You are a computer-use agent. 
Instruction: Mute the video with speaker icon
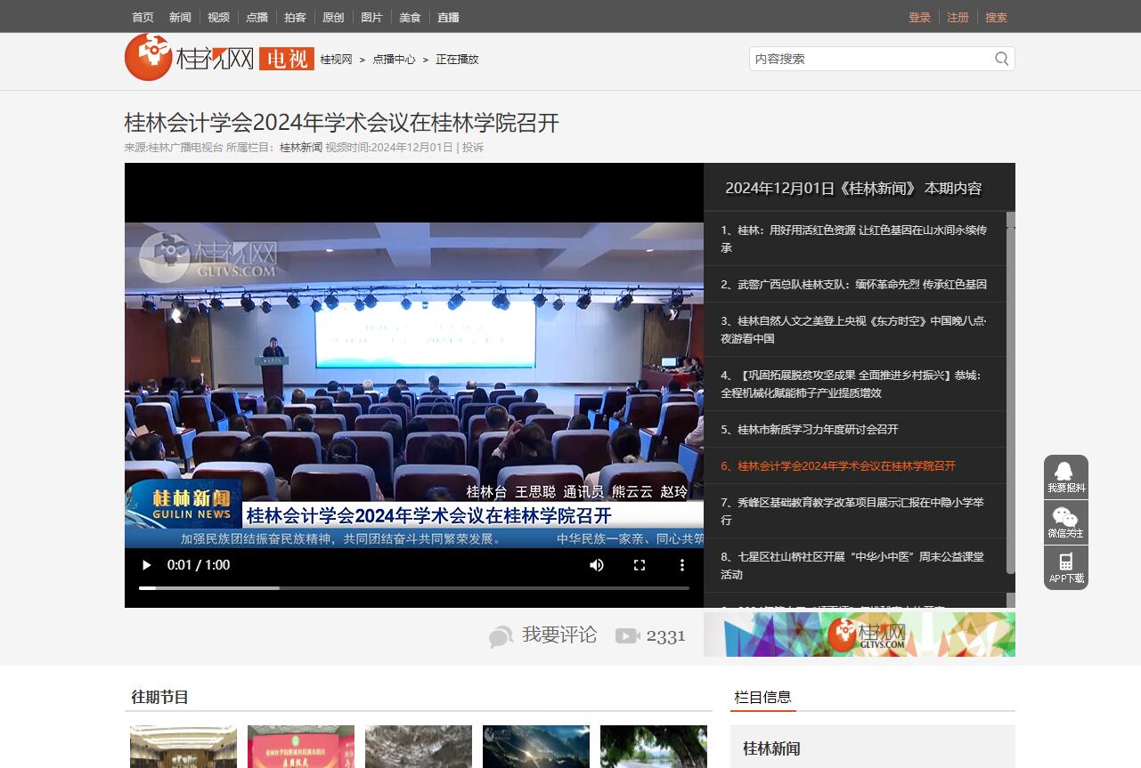coord(597,565)
